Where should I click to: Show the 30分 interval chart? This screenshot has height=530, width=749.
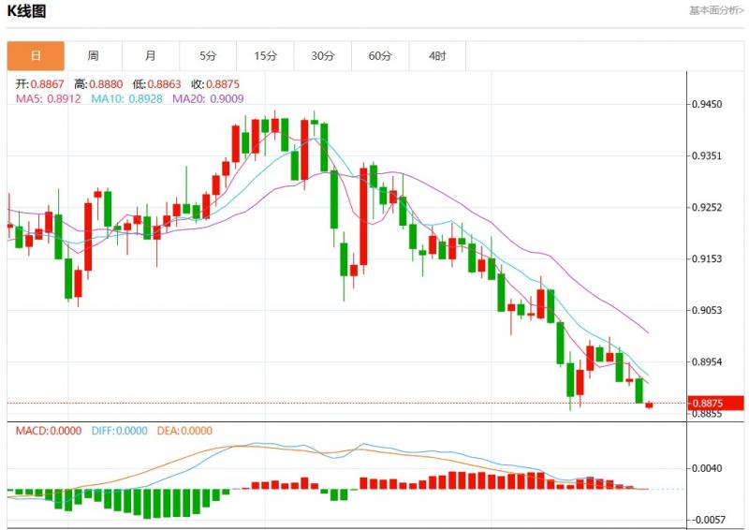click(322, 56)
